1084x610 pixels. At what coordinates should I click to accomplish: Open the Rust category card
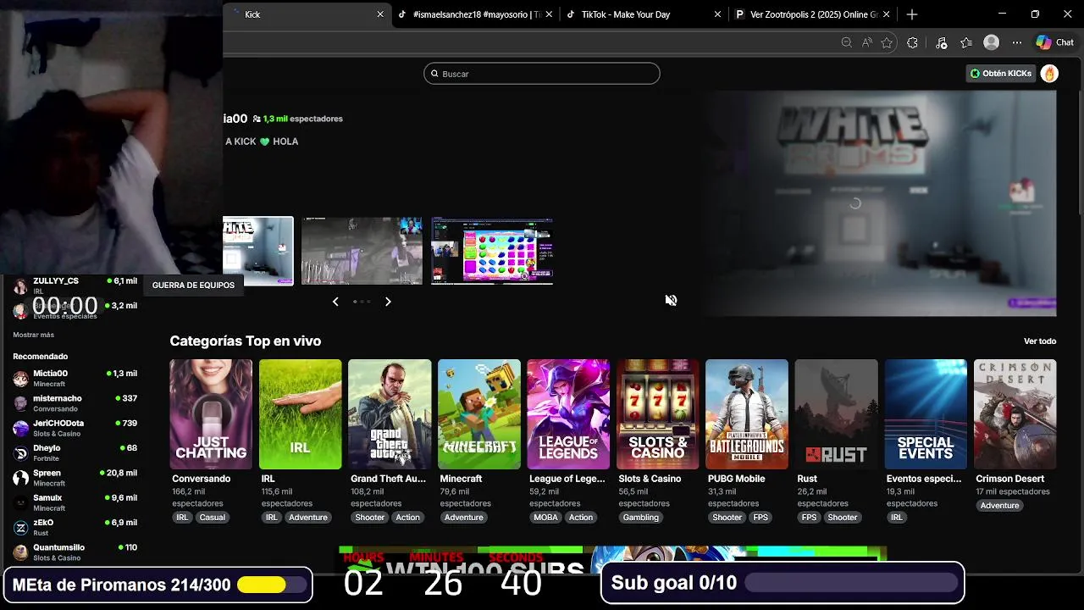837,414
